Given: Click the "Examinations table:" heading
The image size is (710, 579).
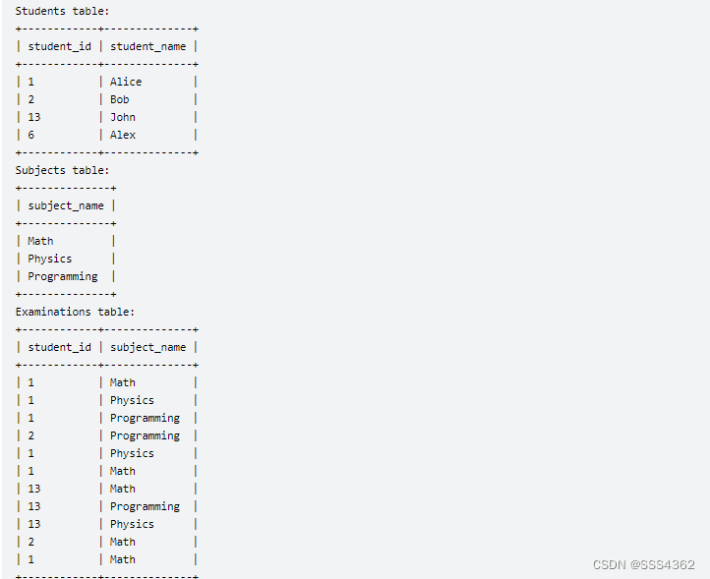Looking at the screenshot, I should [76, 312].
